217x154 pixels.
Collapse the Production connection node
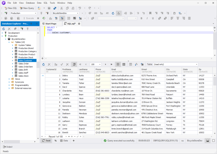coord(2,36)
